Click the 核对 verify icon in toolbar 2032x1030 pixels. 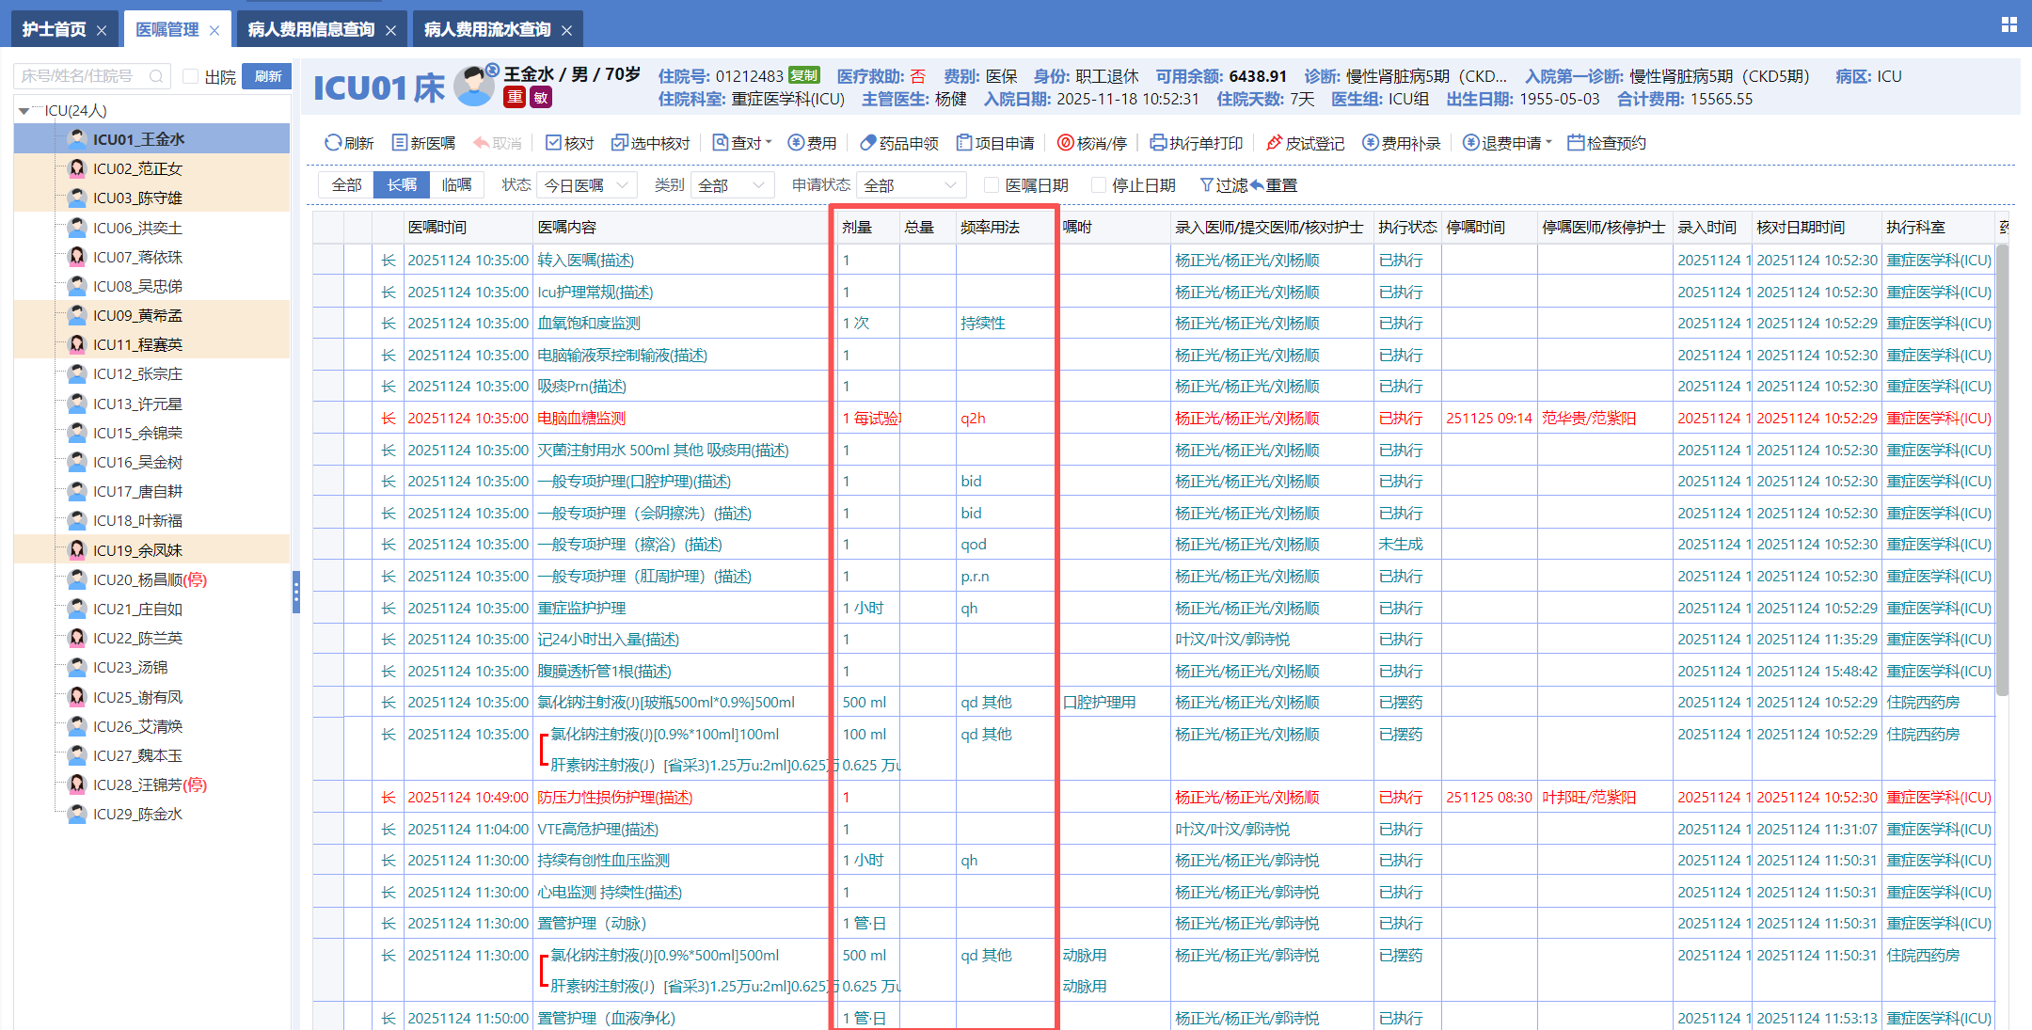pyautogui.click(x=553, y=143)
